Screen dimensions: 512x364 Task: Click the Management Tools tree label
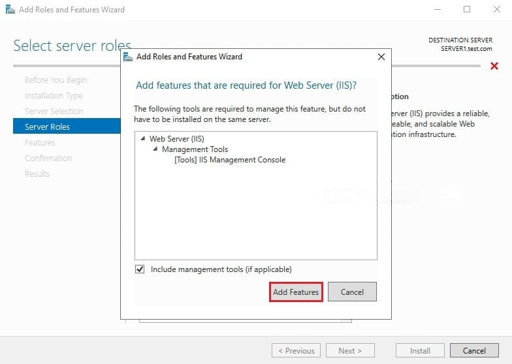pos(195,149)
